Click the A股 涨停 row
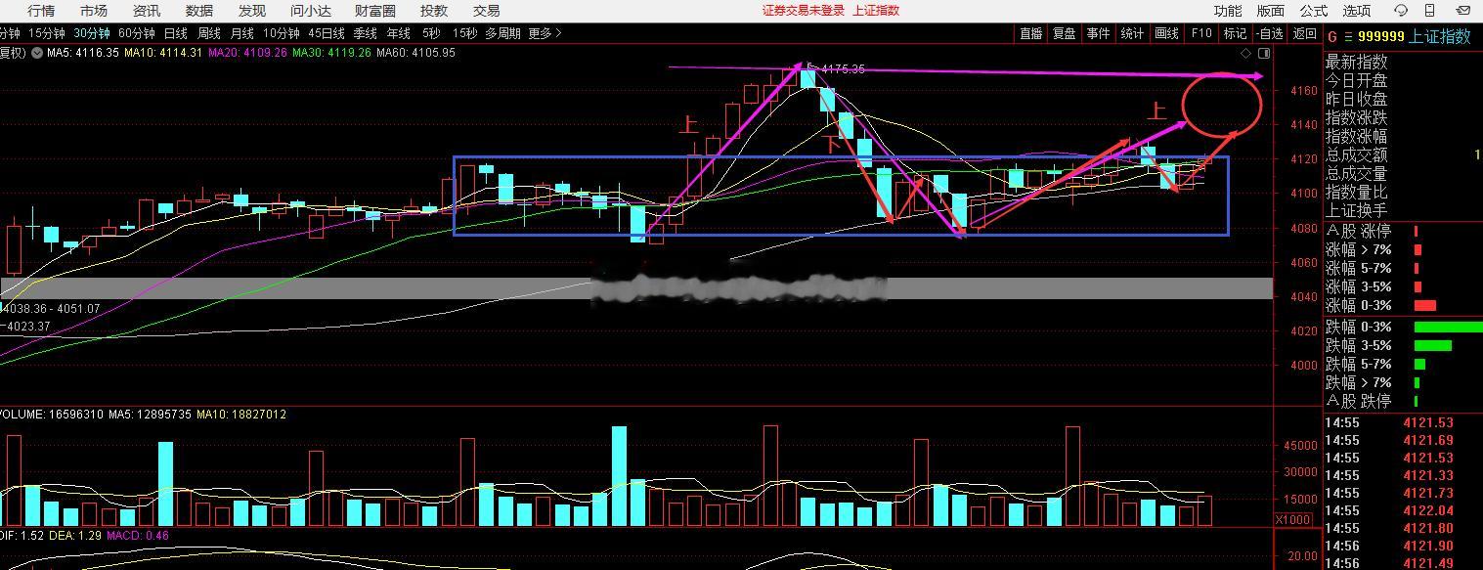The width and height of the screenshot is (1483, 570). [x=1403, y=232]
